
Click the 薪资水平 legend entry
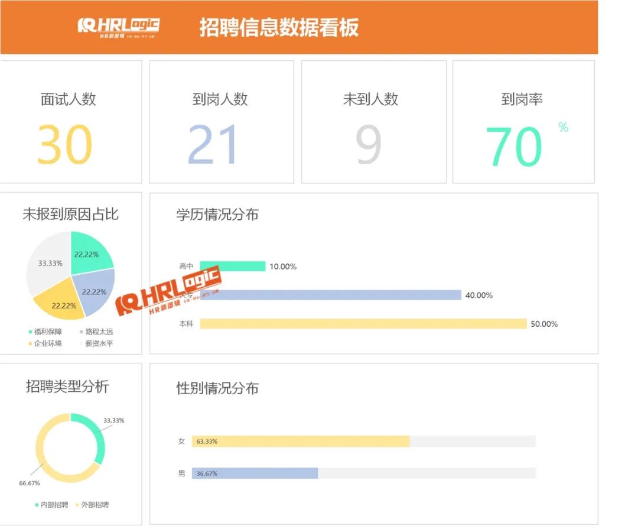pos(97,343)
